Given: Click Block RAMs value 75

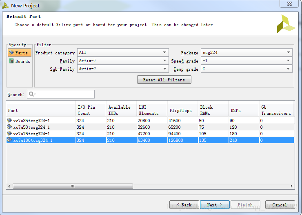Looking at the screenshot, I should click(201, 127).
